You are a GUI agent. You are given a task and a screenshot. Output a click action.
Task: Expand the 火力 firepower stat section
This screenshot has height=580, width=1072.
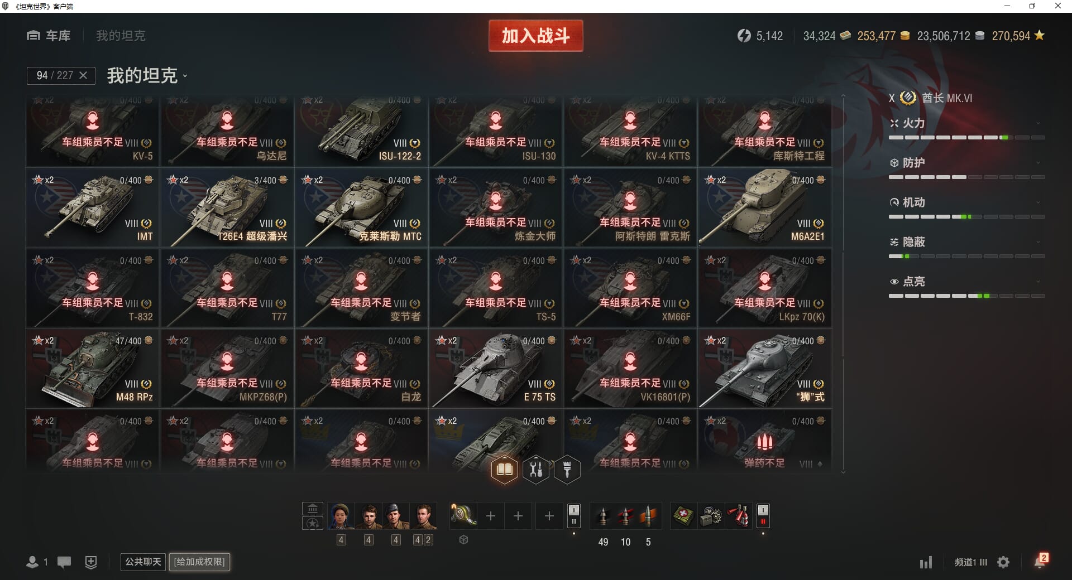click(966, 123)
